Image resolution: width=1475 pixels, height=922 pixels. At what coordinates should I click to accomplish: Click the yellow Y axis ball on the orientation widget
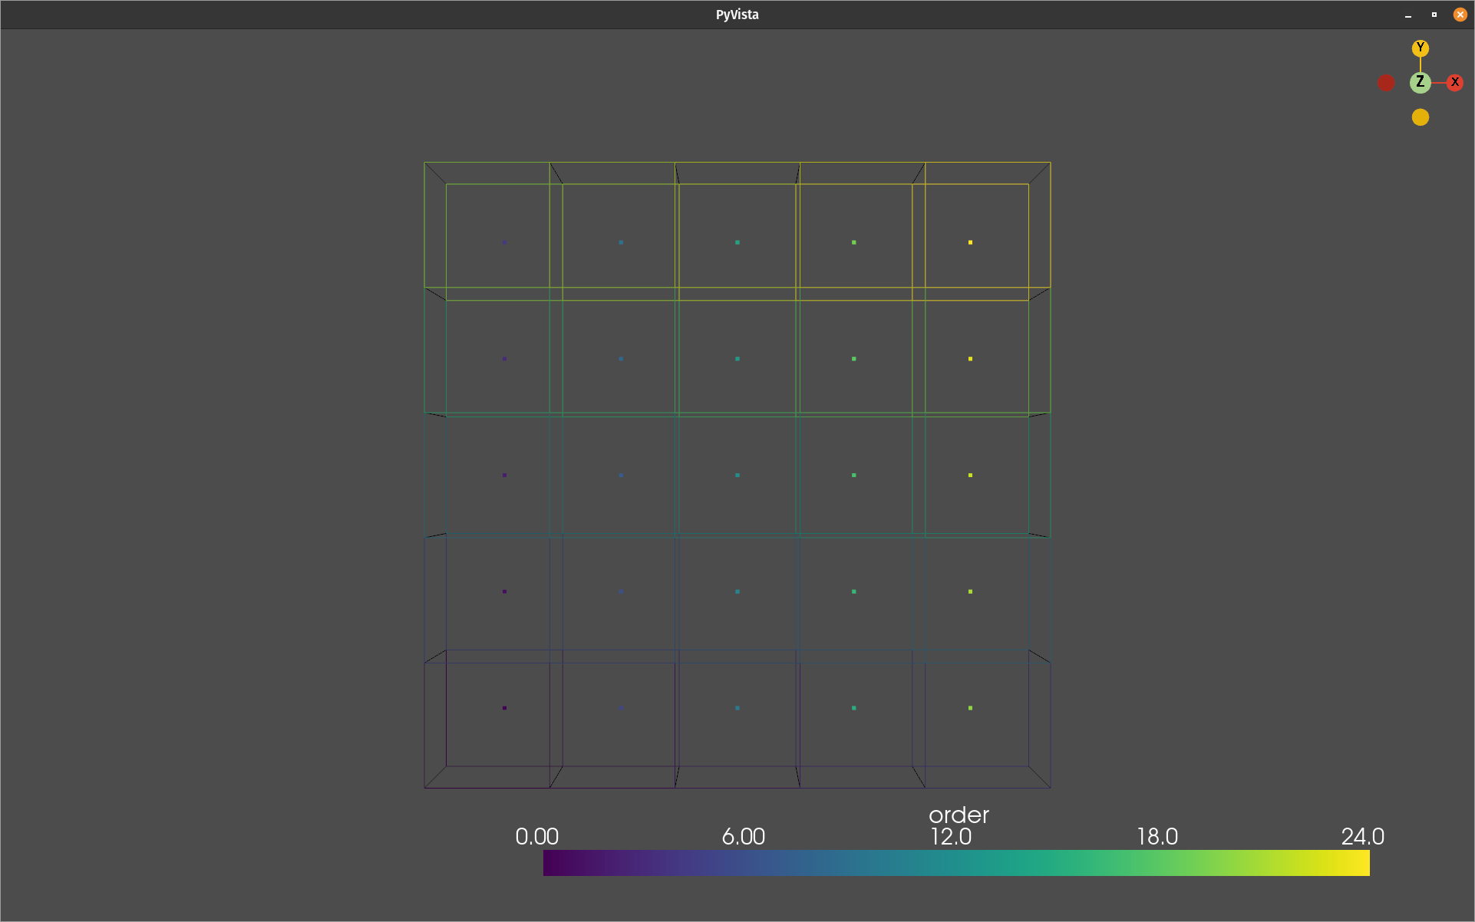pyautogui.click(x=1421, y=48)
